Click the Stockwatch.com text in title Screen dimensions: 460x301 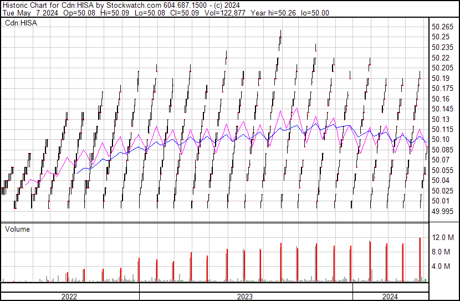(134, 6)
